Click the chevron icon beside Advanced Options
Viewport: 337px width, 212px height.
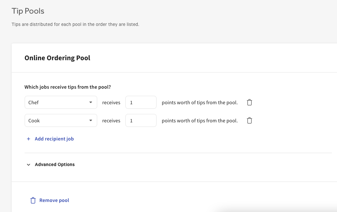[x=28, y=164]
